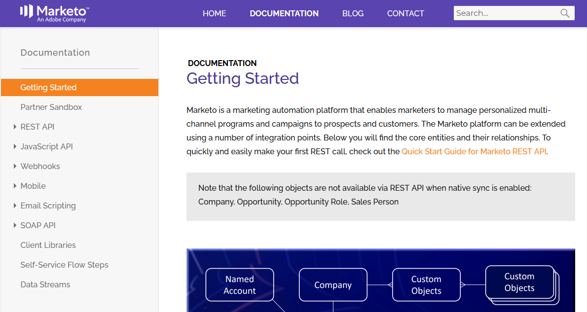Image resolution: width=587 pixels, height=312 pixels.
Task: Click the search magnifier icon
Action: [564, 13]
